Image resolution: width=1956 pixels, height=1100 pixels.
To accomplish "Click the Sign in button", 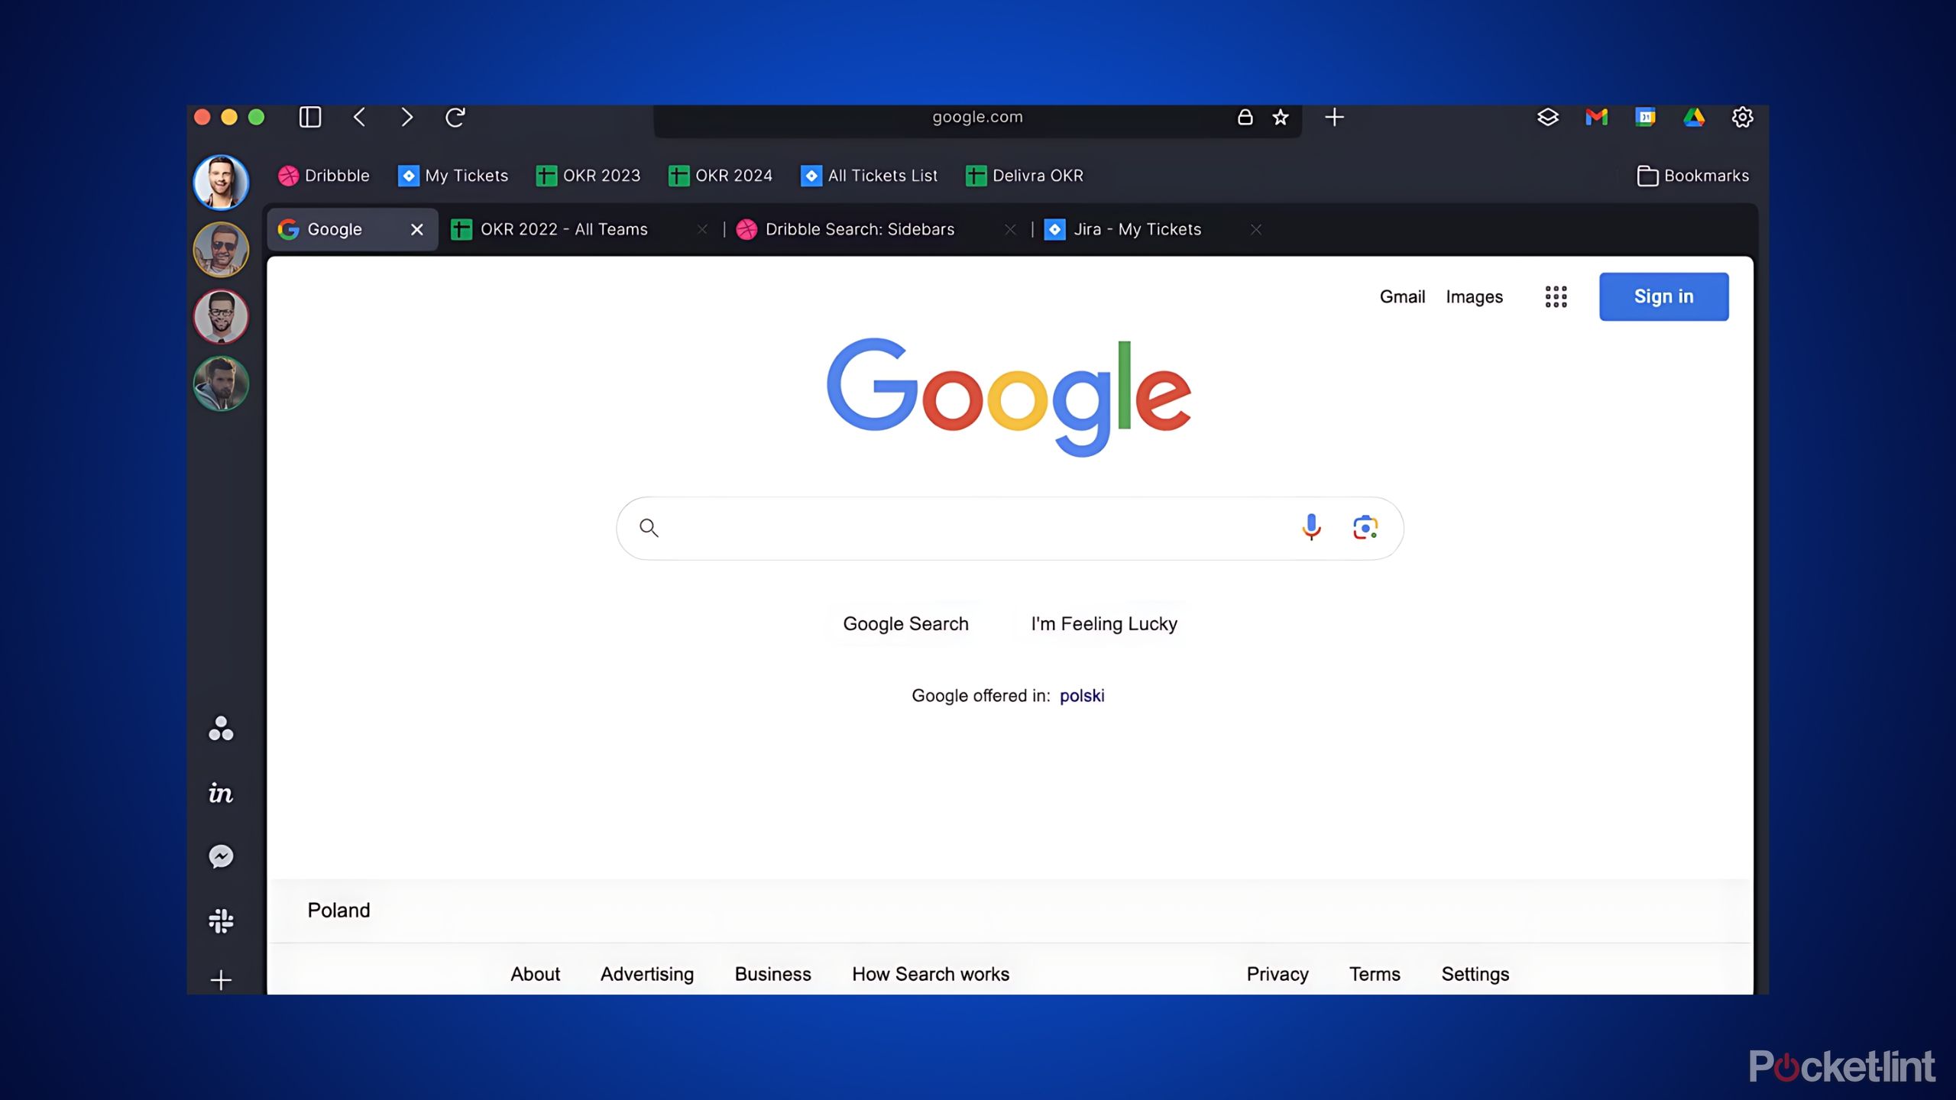I will coord(1663,296).
